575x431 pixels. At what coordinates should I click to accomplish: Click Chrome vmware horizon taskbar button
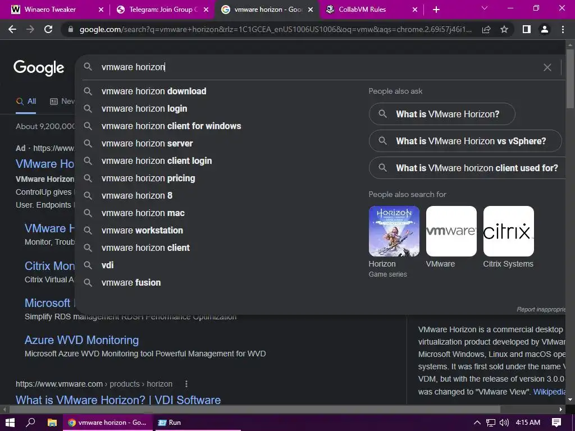[107, 423]
